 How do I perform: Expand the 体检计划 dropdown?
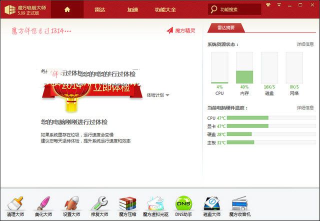tap(158, 94)
